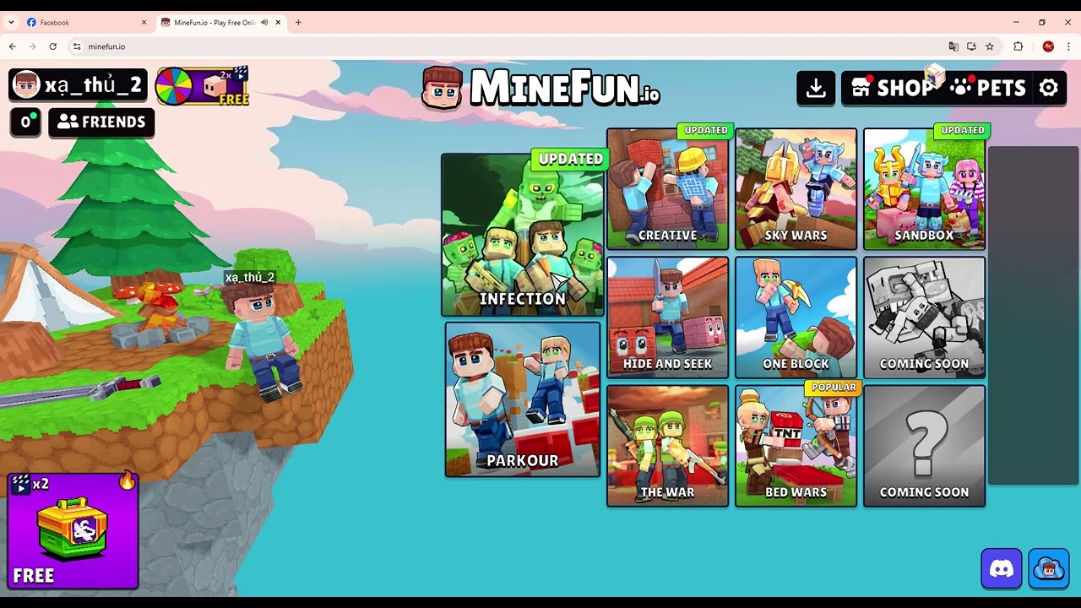Start HIDE AND SEEK mode
Screen dimensions: 1081x608
click(x=667, y=318)
